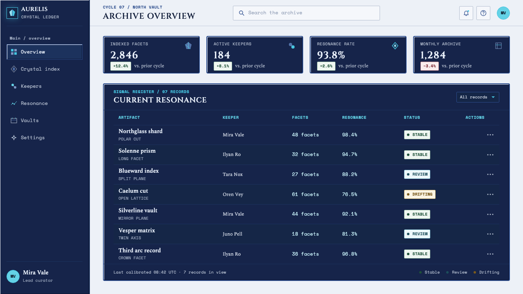523x294 pixels.
Task: Select Solenne prism artifact name
Action: click(x=137, y=151)
